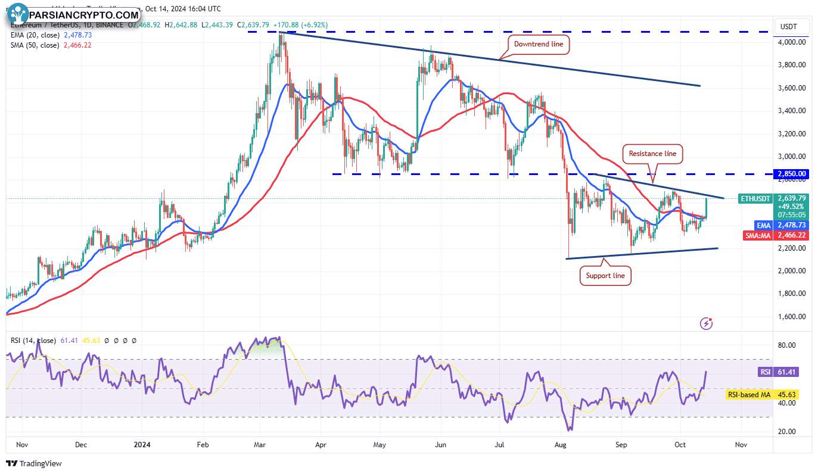
Task: Click the Jun label on time axis
Action: pos(440,445)
